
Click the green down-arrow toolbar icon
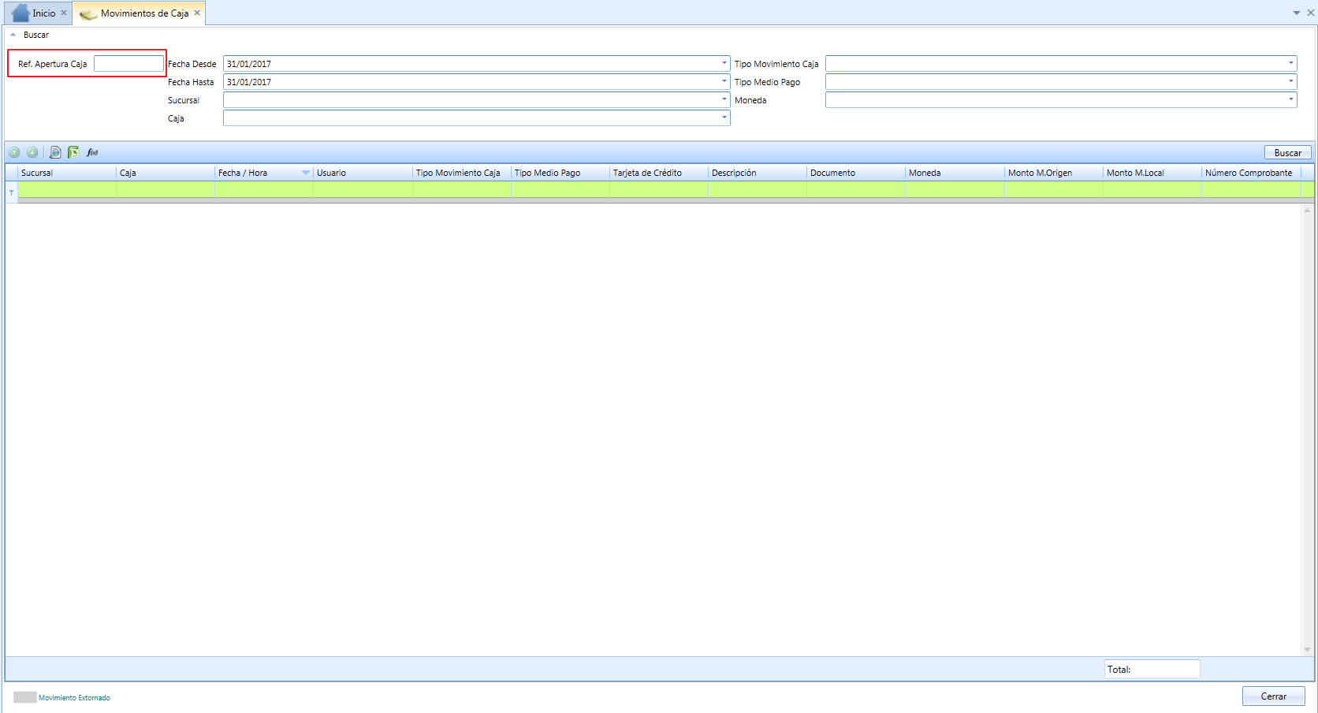(32, 152)
